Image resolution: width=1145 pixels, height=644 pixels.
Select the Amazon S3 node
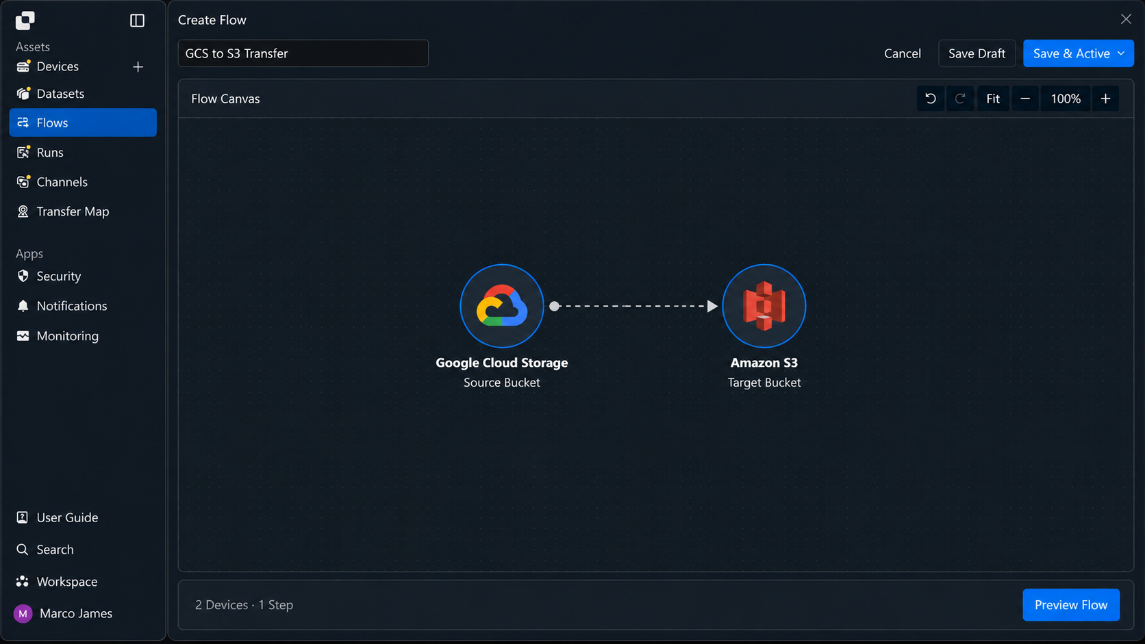point(764,306)
